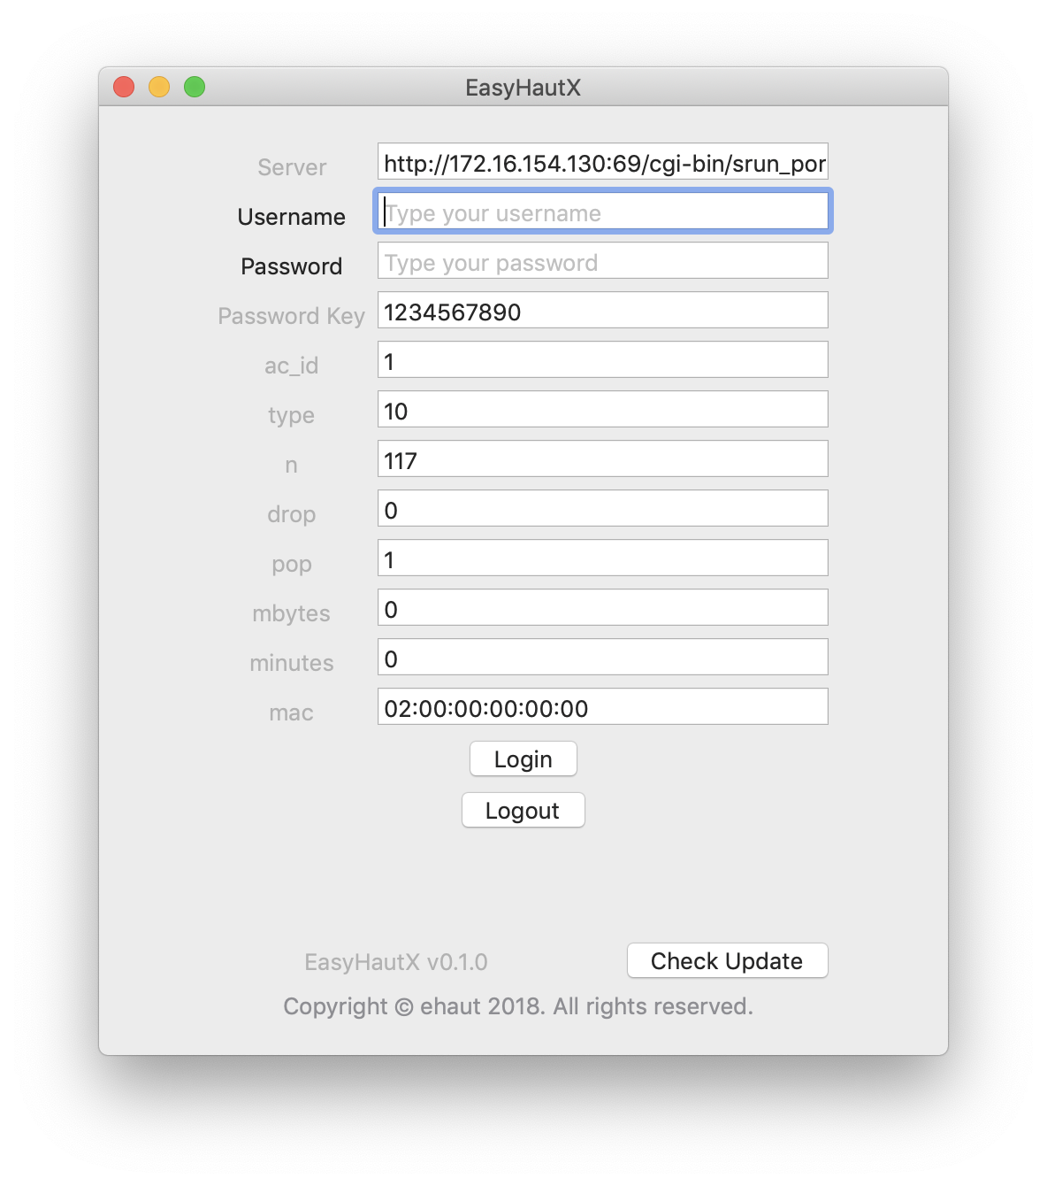Click the pop value field
The height and width of the screenshot is (1186, 1047).
(x=602, y=558)
